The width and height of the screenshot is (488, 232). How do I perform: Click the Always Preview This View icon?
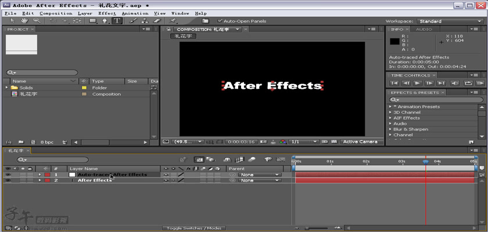(166, 142)
